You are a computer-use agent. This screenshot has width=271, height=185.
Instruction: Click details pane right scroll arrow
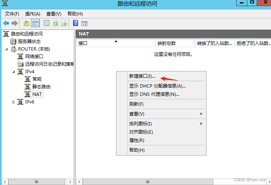(x=269, y=182)
